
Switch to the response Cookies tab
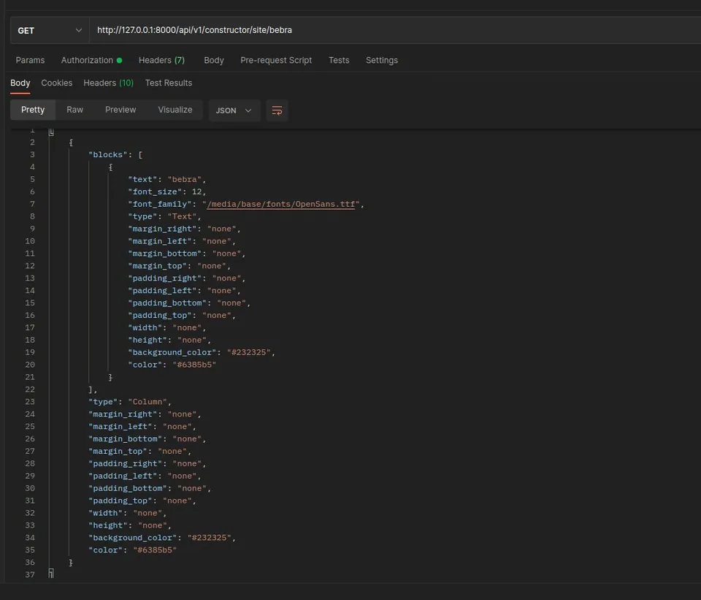pos(57,83)
